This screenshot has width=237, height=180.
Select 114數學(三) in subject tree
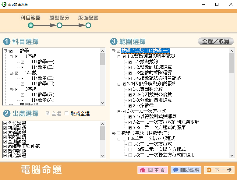[43, 78]
